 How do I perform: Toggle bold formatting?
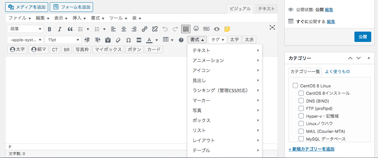pyautogui.click(x=50, y=29)
